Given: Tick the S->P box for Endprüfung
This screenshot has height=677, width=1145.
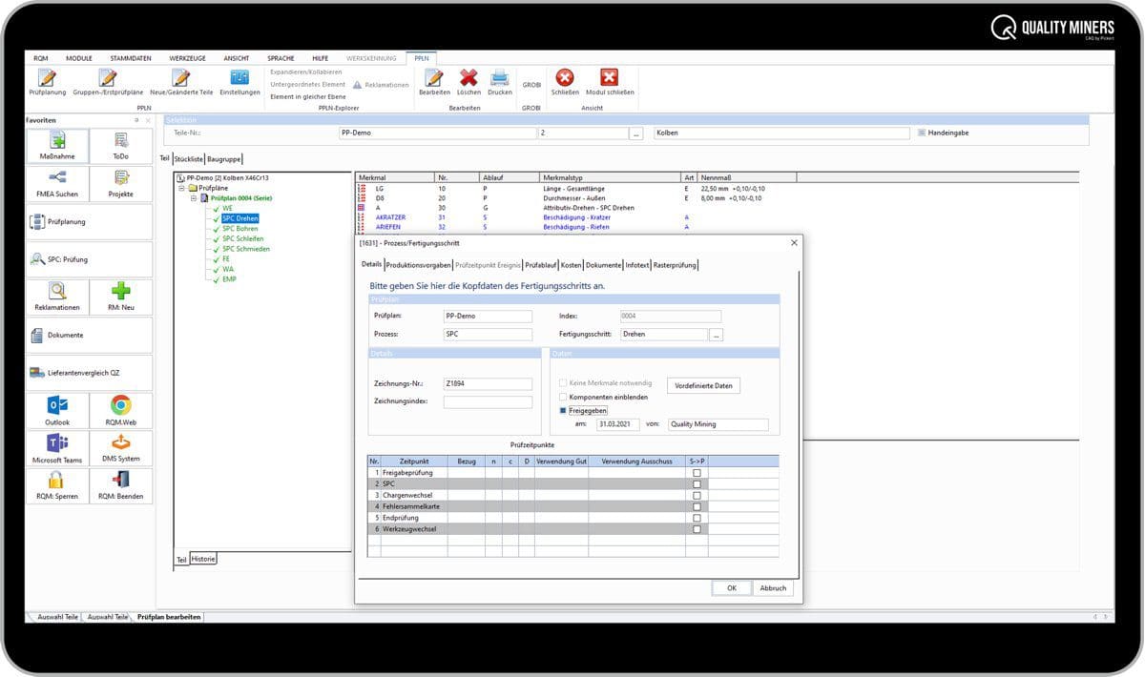Looking at the screenshot, I should 697,518.
